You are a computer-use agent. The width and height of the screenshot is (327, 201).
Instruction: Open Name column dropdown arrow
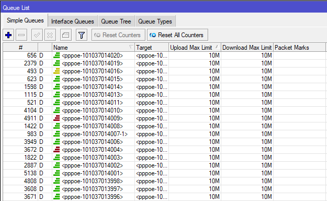(x=131, y=47)
